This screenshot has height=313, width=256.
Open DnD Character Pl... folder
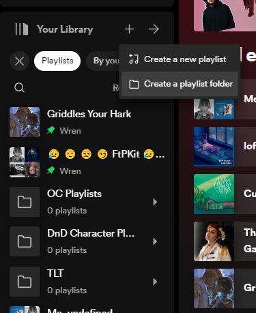tap(87, 241)
